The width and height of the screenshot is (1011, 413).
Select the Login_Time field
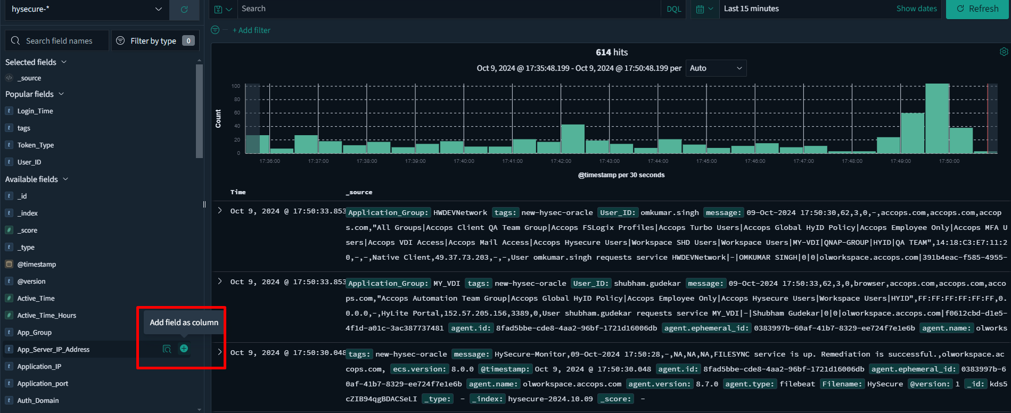tap(35, 111)
